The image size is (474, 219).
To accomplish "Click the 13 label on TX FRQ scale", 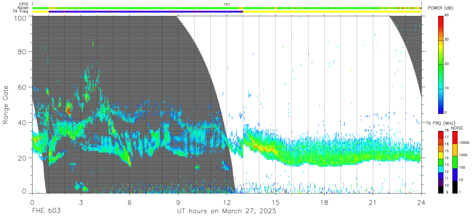I will click(447, 165).
